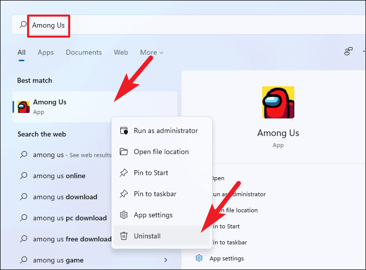
Task: Click Open in the preview pane
Action: 218,178
